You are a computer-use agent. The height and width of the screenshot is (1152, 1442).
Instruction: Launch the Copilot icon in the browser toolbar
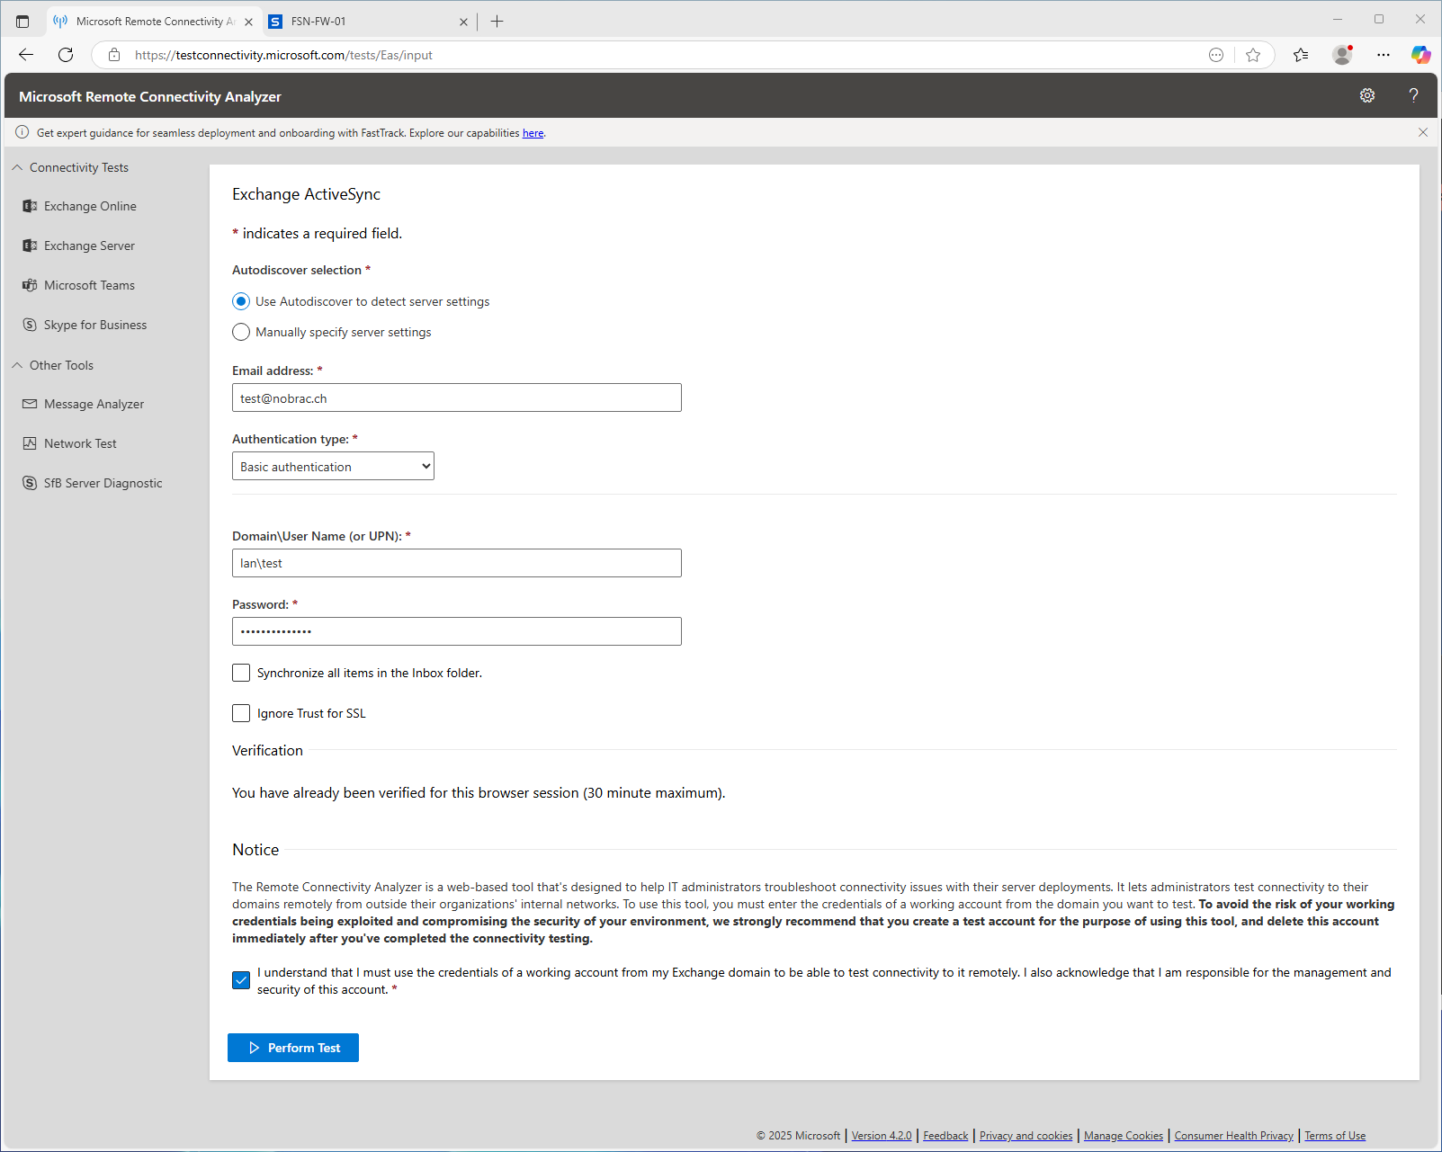coord(1421,55)
